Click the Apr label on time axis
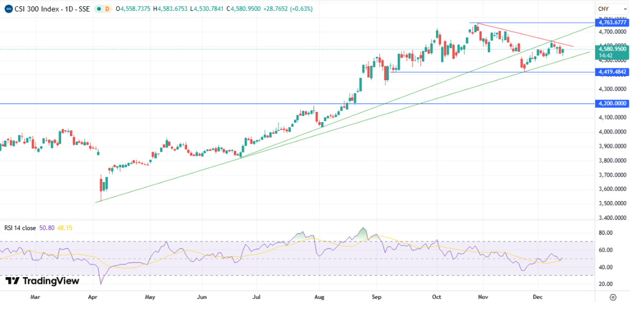The image size is (630, 314). (92, 297)
